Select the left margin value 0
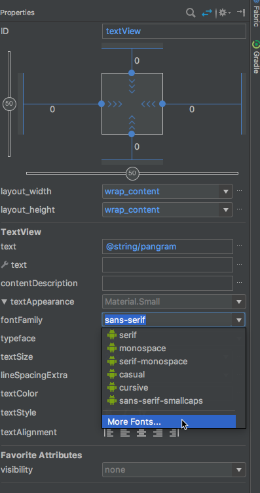The image size is (260, 493). pyautogui.click(x=52, y=110)
